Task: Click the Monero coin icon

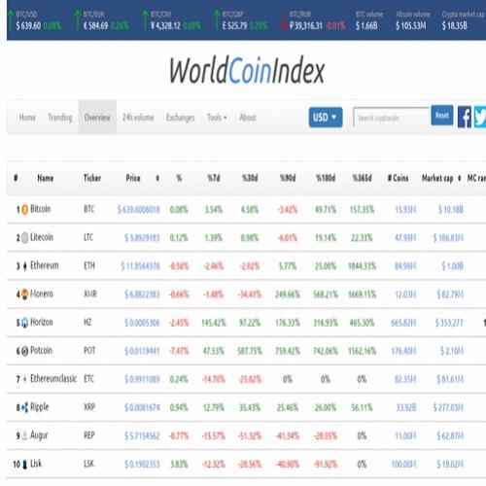Action: pyautogui.click(x=24, y=295)
